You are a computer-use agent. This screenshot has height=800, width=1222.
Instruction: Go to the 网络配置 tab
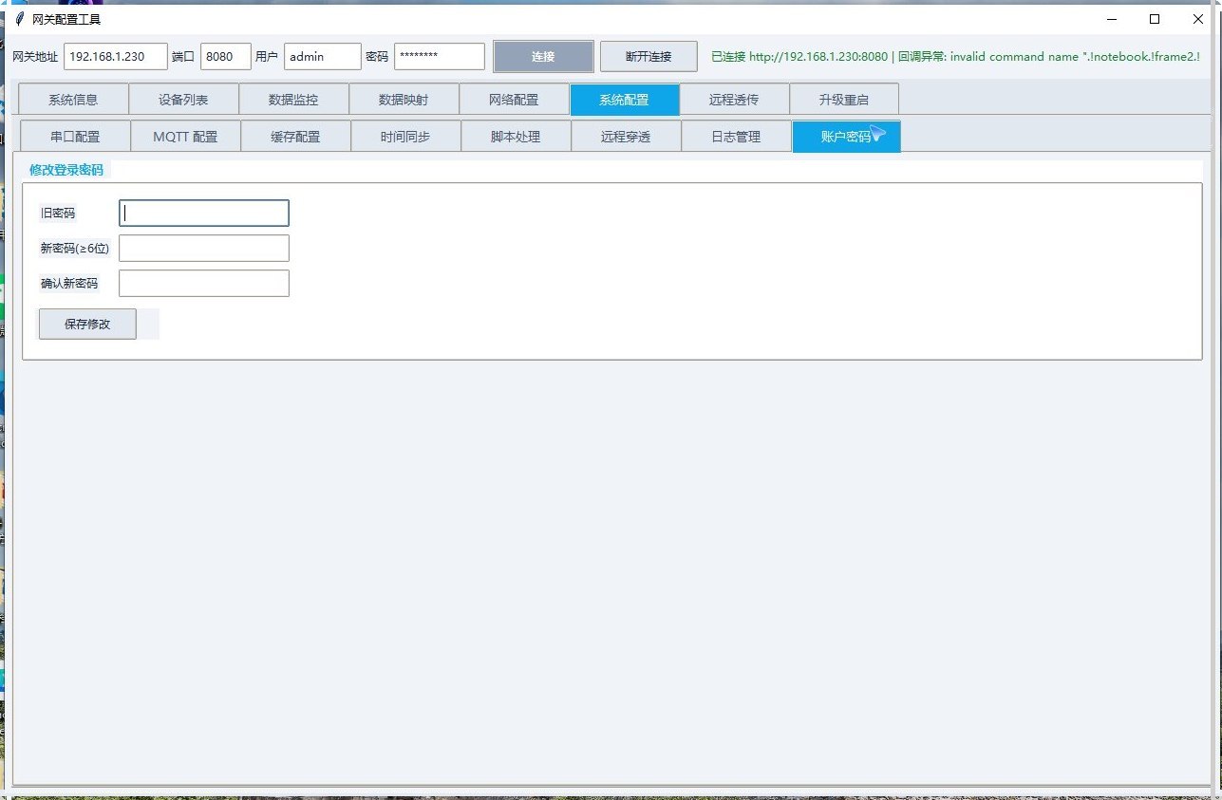pyautogui.click(x=514, y=100)
